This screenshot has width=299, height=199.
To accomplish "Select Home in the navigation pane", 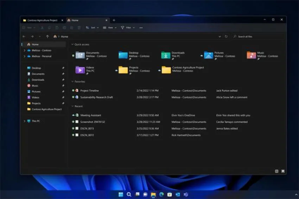I will pos(44,44).
